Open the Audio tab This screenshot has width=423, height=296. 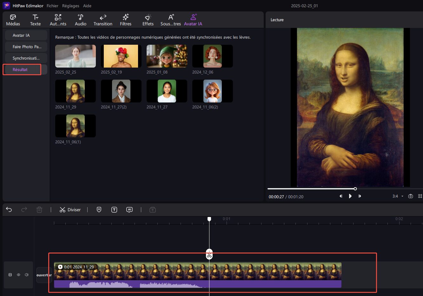coord(81,20)
